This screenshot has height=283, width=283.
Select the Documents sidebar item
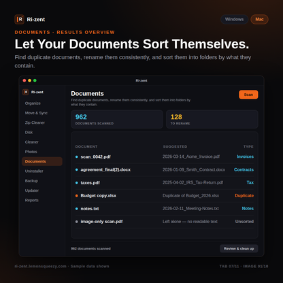pyautogui.click(x=42, y=161)
